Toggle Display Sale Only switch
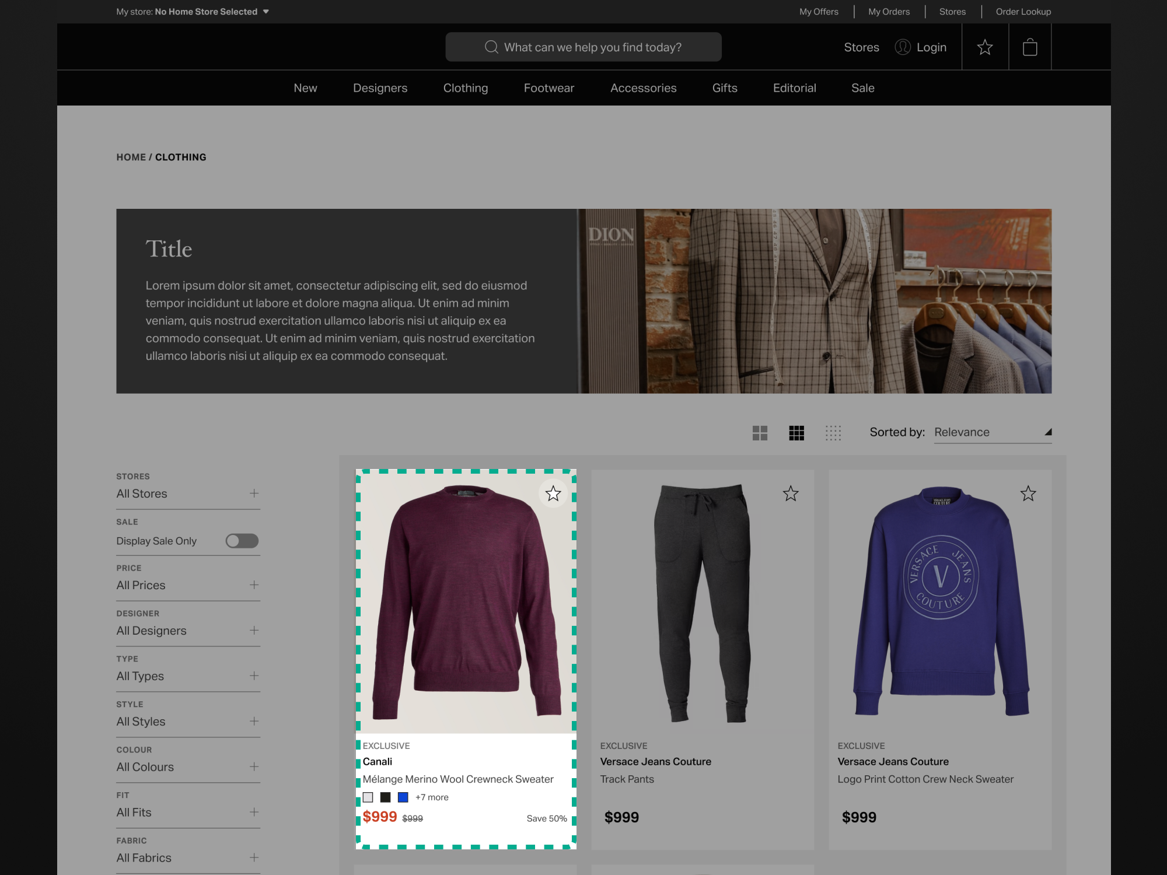The width and height of the screenshot is (1167, 875). coord(242,541)
